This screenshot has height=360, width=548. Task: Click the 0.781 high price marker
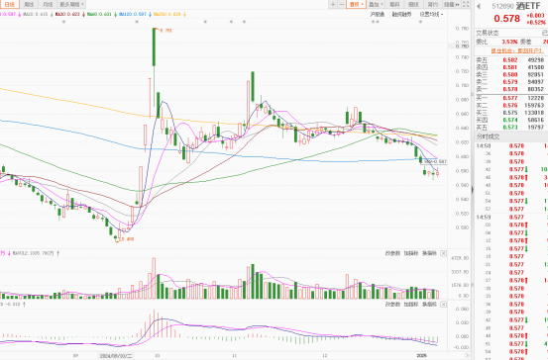pos(166,31)
